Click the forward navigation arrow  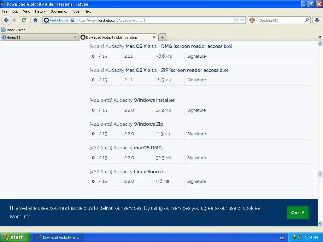[14, 20]
